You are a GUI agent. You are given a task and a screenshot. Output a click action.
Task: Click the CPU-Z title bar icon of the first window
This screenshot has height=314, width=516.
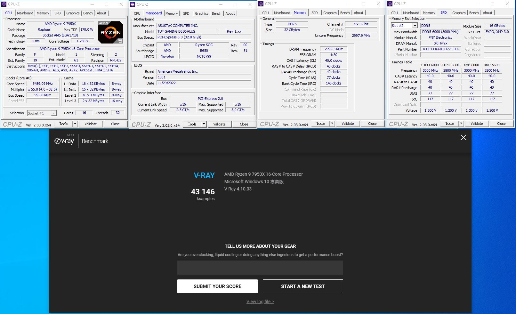[4, 4]
